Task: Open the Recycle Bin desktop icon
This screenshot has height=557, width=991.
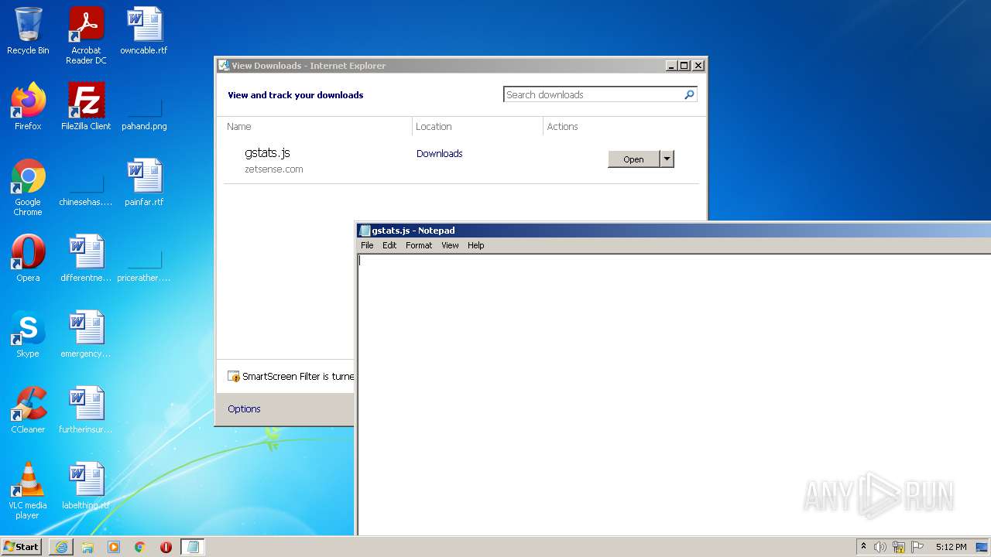Action: point(28,31)
